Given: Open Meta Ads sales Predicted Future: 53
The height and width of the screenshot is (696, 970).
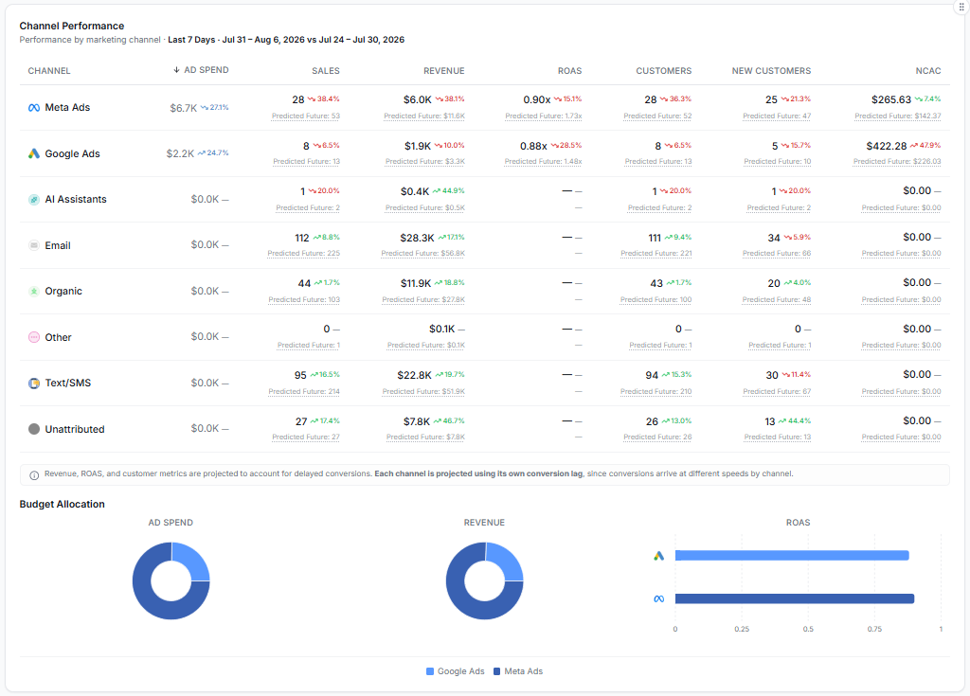Looking at the screenshot, I should click(x=306, y=116).
